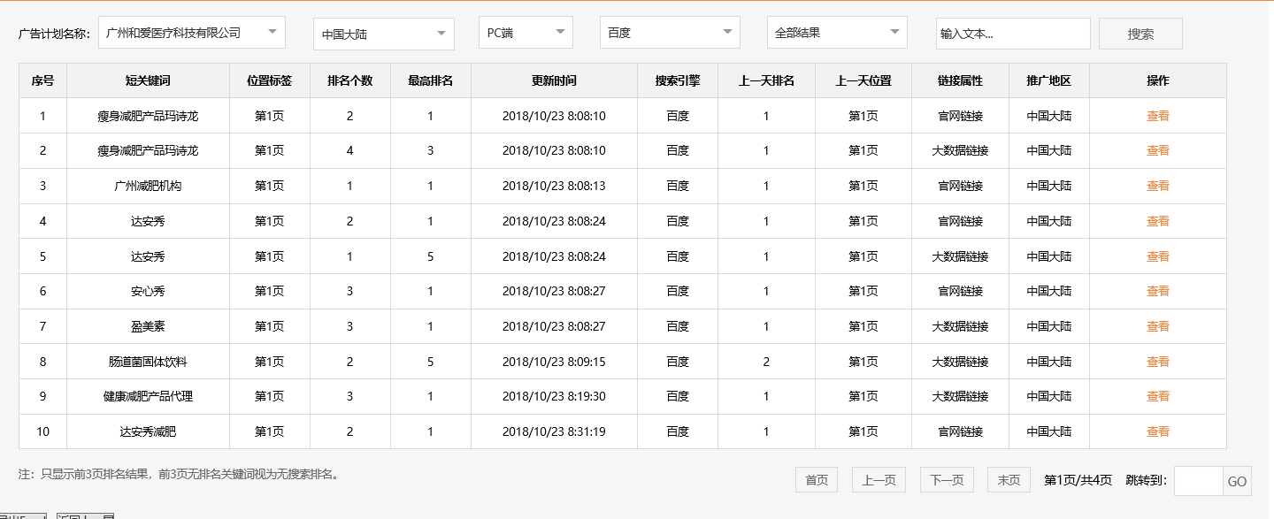1274x519 pixels.
Task: Go to 首页 first page
Action: (x=816, y=479)
